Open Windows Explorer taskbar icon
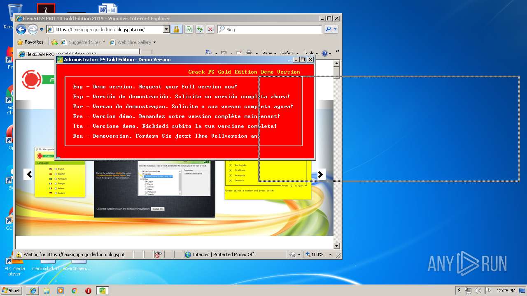The height and width of the screenshot is (296, 527). click(47, 291)
